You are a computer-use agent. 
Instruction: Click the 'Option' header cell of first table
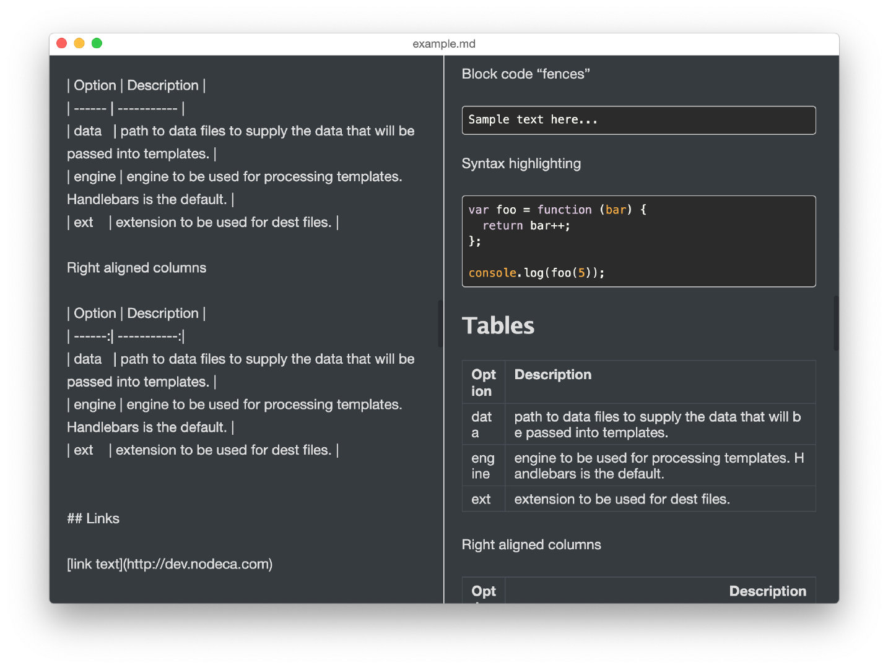coord(484,382)
